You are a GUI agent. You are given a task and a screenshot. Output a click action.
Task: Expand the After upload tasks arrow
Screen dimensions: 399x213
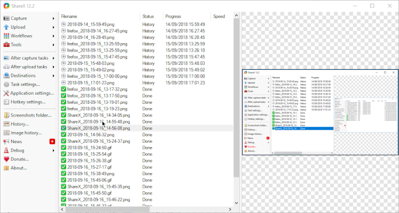[53, 67]
